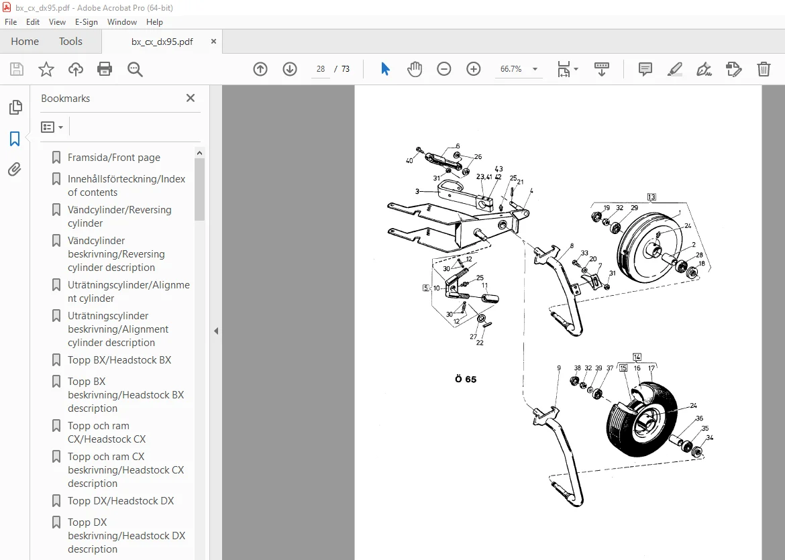Go to previous page arrow
Viewport: 785px width, 560px height.
coord(260,69)
